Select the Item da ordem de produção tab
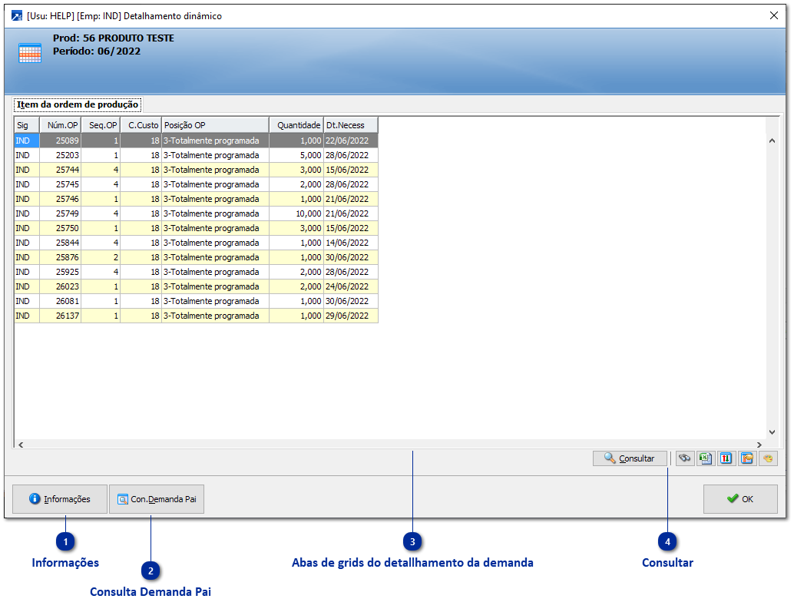This screenshot has height=612, width=804. (x=78, y=105)
